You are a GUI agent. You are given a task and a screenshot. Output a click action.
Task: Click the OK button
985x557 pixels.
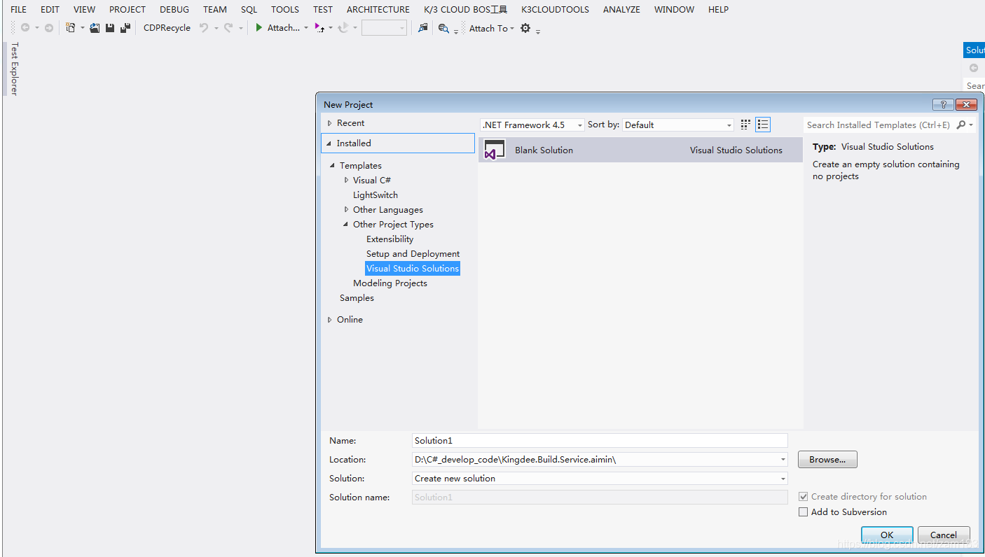pos(887,535)
